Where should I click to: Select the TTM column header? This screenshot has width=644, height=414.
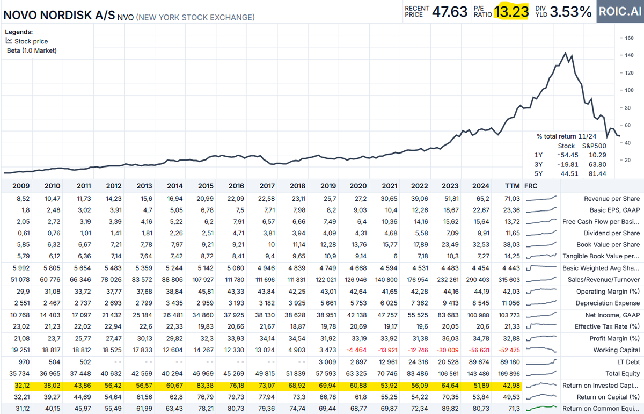pyautogui.click(x=512, y=186)
